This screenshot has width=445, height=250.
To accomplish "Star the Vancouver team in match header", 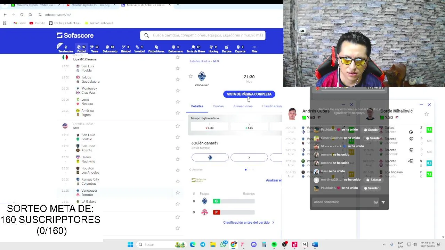I will 191,76.
